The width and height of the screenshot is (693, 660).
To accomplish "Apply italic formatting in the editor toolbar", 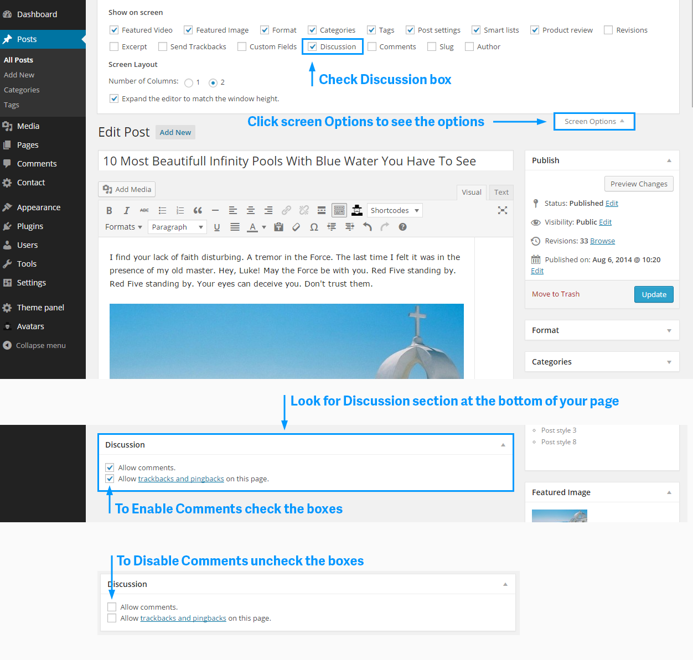I will pos(127,210).
